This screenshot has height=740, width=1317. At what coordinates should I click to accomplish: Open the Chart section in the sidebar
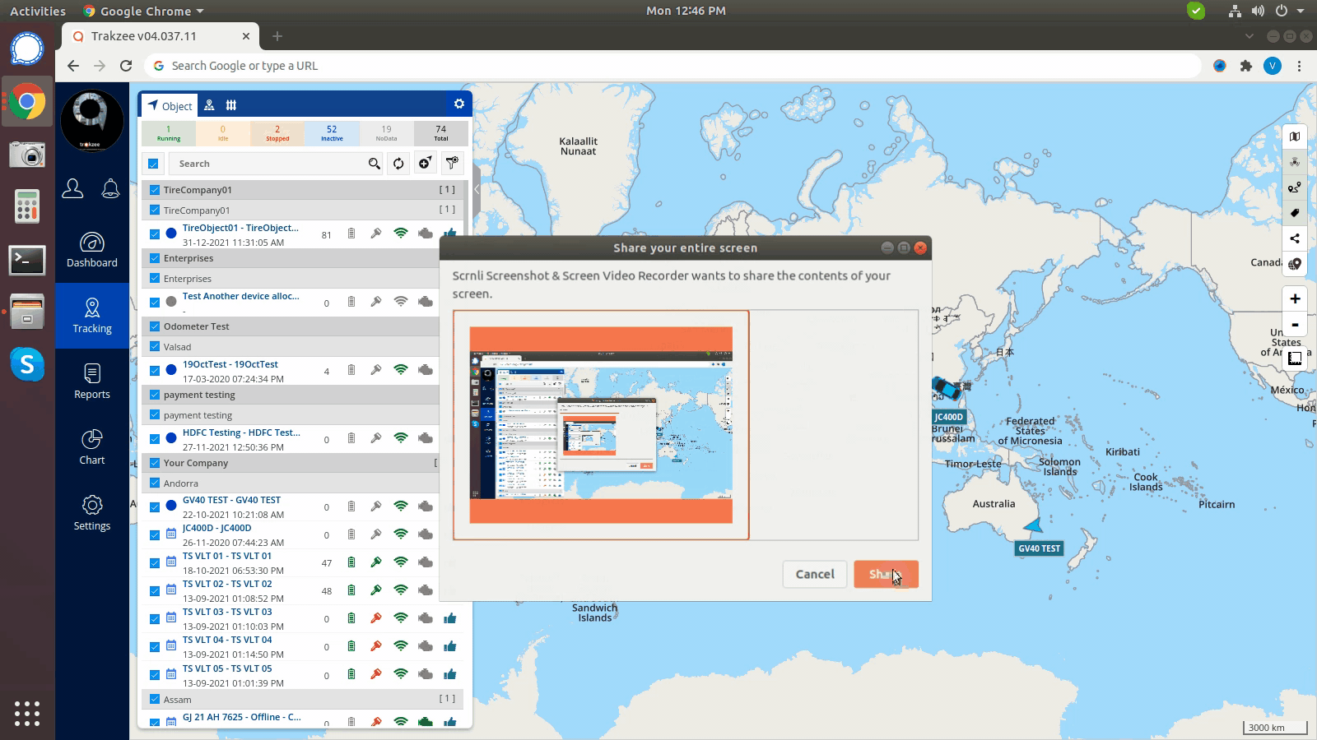92,448
